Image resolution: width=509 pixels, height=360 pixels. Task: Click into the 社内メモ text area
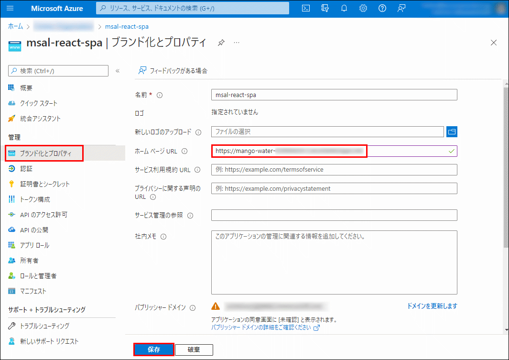334,262
